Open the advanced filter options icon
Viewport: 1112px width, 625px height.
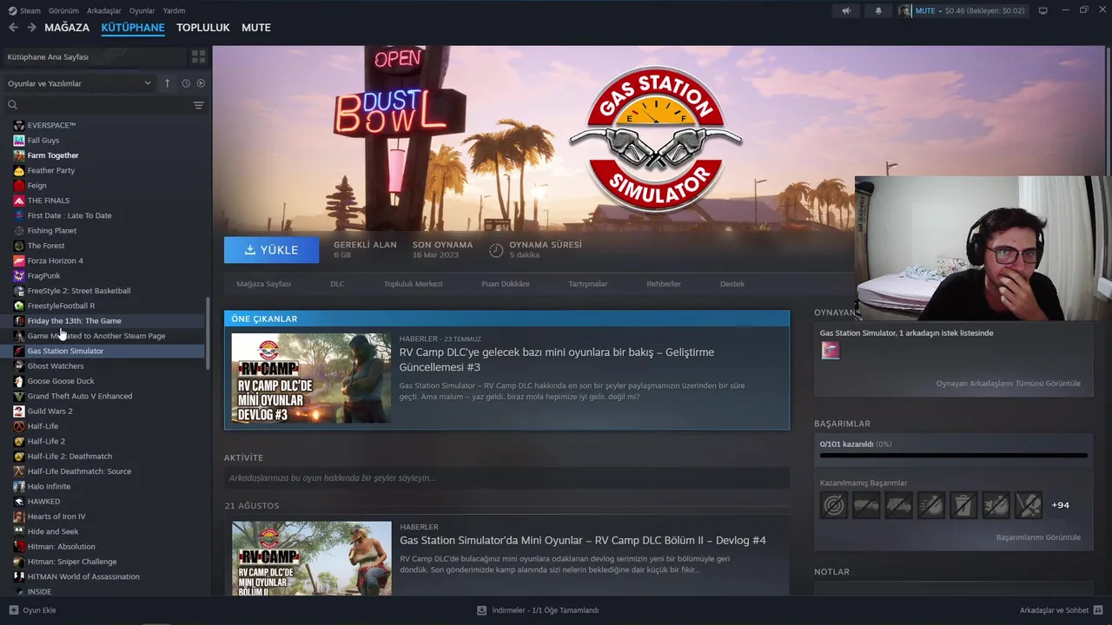[x=198, y=105]
